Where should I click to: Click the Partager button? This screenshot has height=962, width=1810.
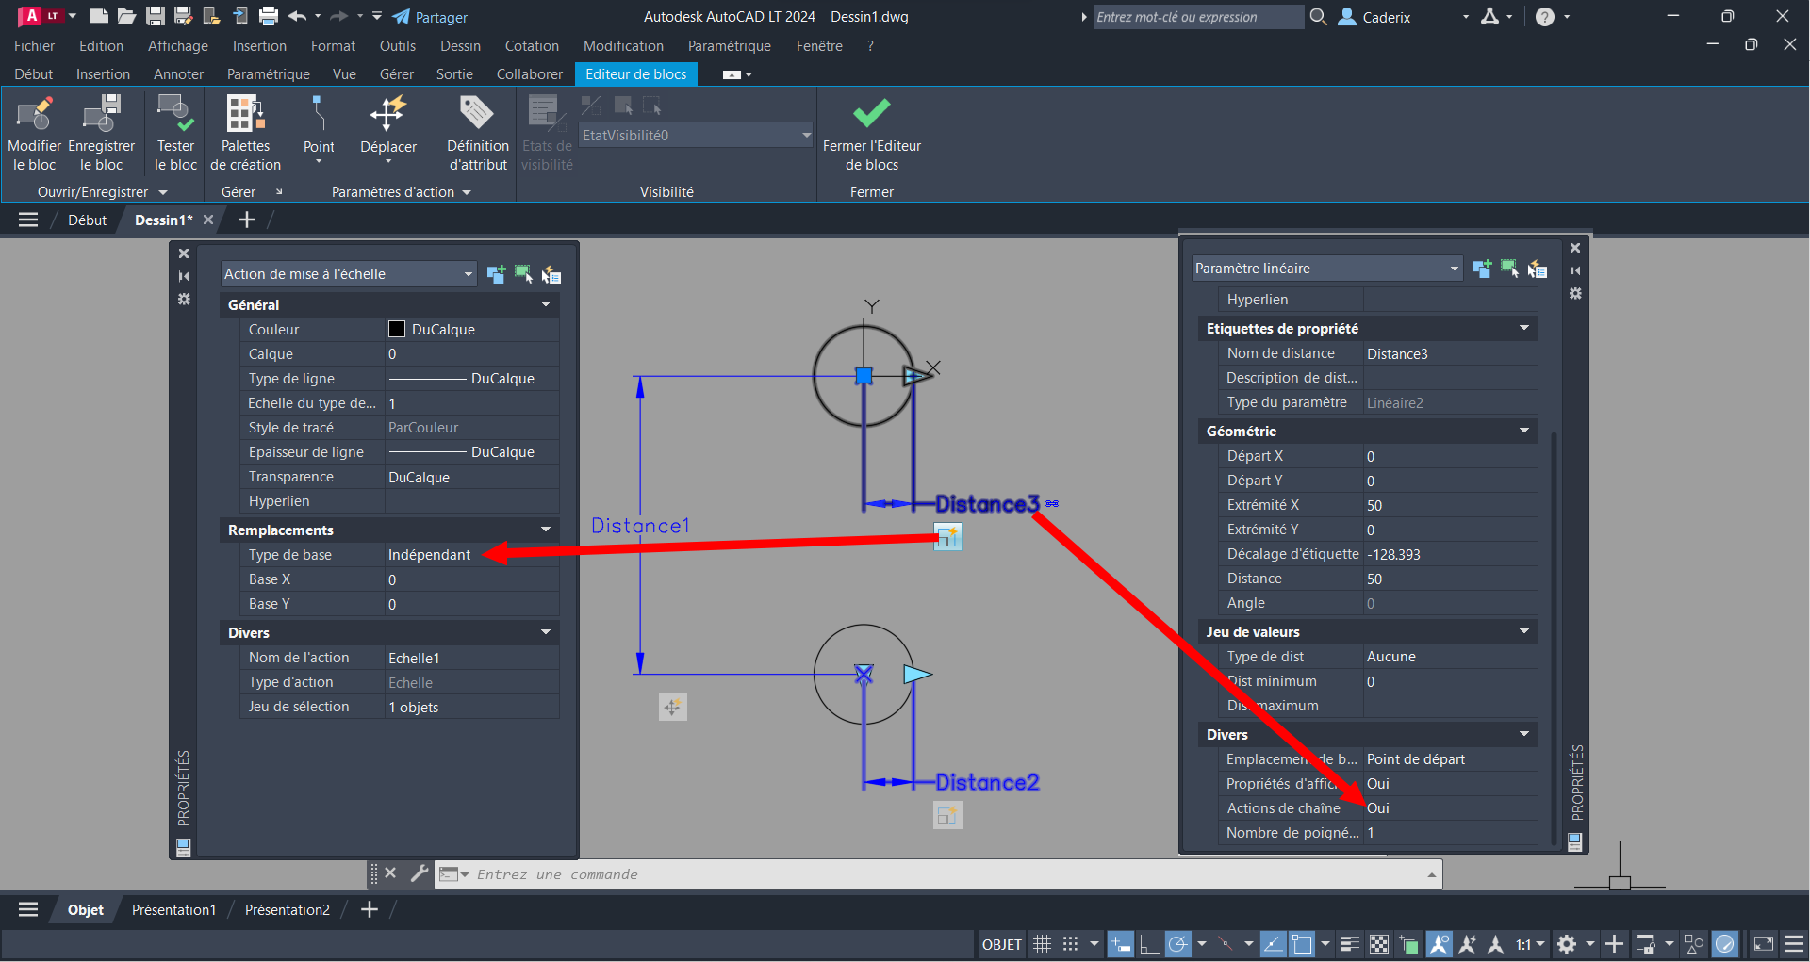[x=430, y=17]
